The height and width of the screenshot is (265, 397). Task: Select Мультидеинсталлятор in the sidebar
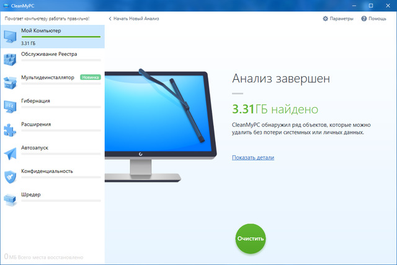pos(52,84)
